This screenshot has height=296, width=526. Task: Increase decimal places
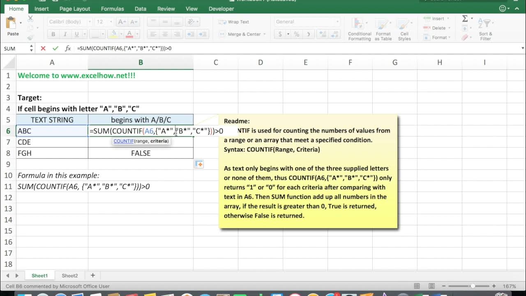[x=323, y=34]
